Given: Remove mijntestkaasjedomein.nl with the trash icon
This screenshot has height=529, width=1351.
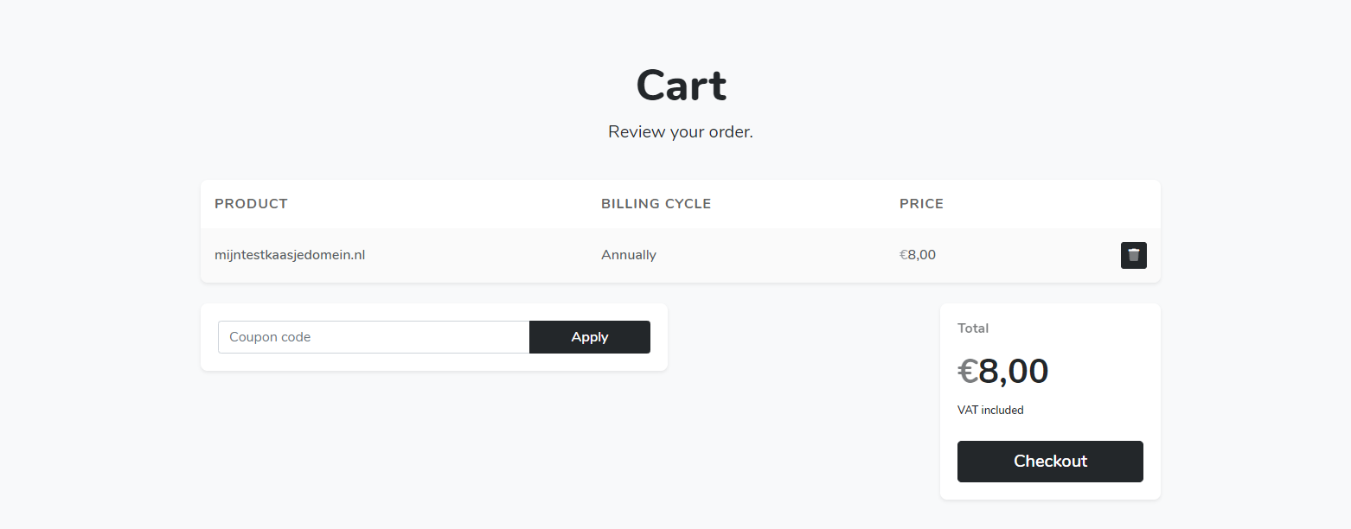Looking at the screenshot, I should (1133, 255).
